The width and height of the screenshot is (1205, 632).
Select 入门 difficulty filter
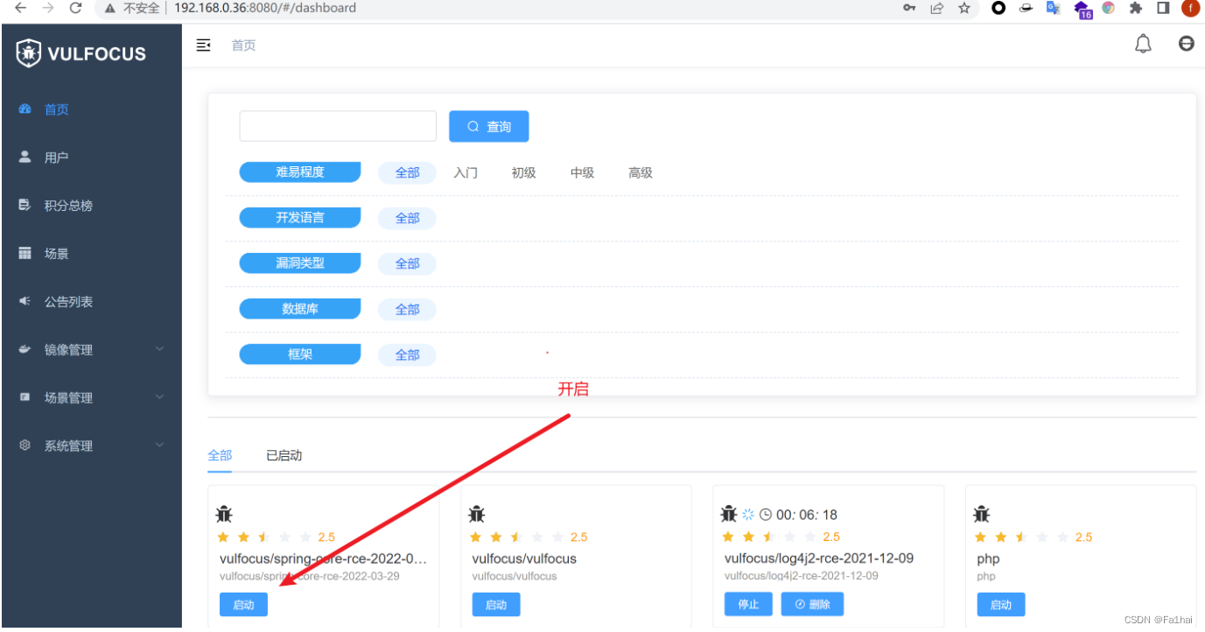coord(466,172)
